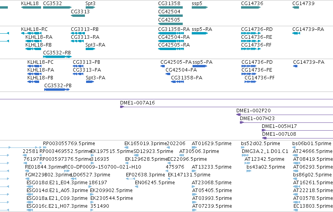Click the CG3532 gene feature bar
Screen dimensions: 333x212
(x=58, y=7)
